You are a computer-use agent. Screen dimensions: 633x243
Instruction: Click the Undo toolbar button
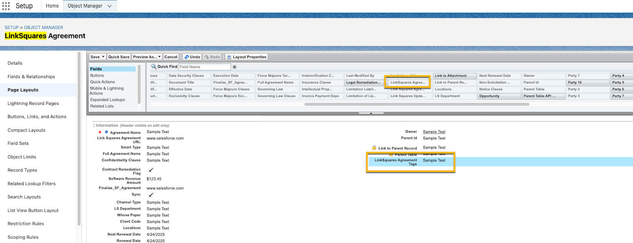point(192,57)
